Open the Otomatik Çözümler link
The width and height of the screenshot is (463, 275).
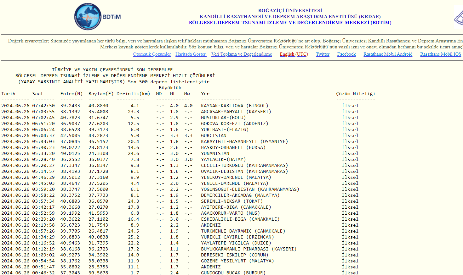click(152, 54)
